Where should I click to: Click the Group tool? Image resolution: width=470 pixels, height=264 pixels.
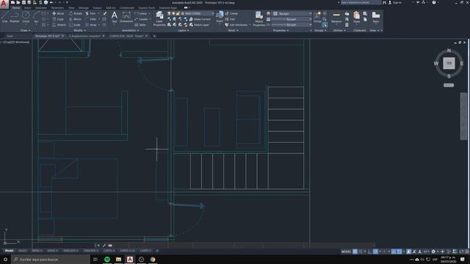point(317,17)
